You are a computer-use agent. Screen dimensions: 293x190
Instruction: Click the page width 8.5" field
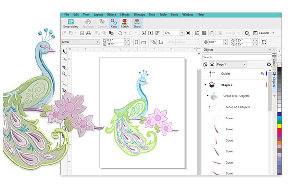115,40
